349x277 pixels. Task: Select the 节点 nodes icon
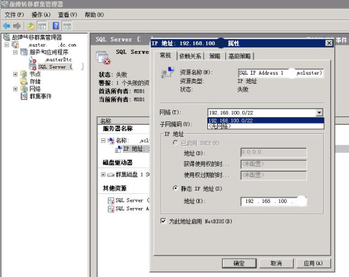[x=24, y=74]
